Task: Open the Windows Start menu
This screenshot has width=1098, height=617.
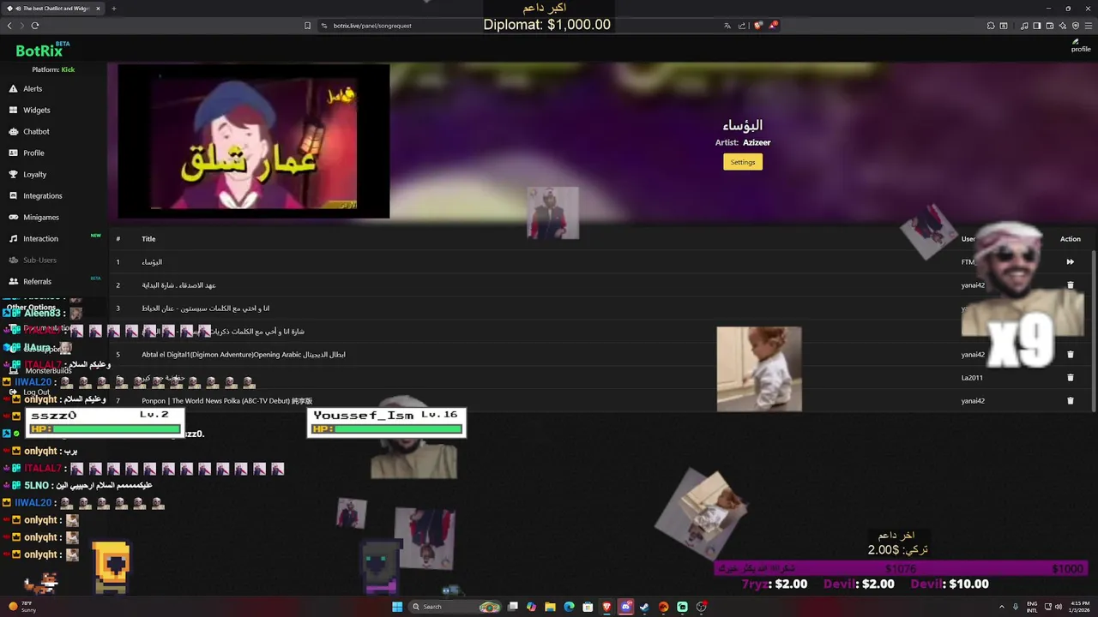Action: [397, 607]
